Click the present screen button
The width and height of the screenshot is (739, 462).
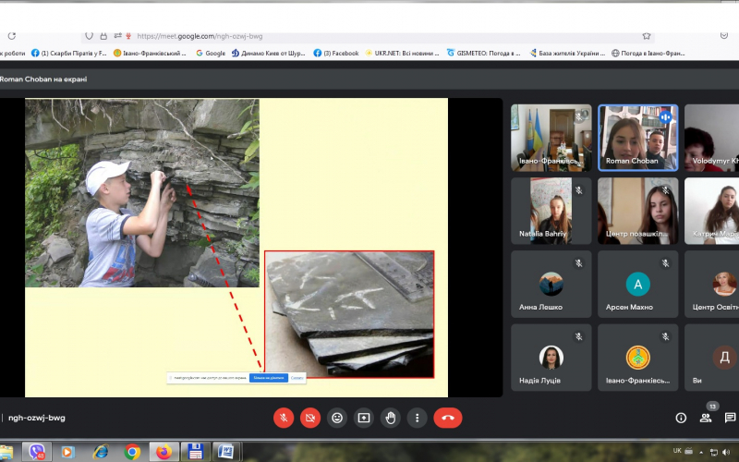[x=364, y=418]
